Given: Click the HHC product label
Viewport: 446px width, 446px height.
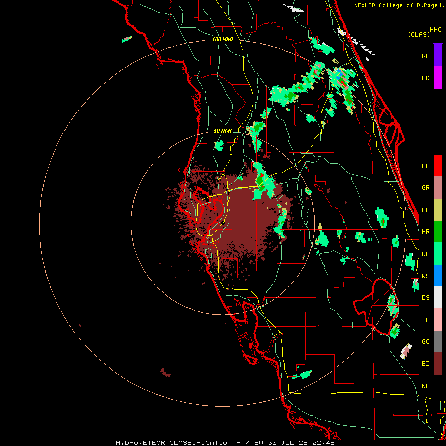Looking at the screenshot, I should [x=435, y=30].
